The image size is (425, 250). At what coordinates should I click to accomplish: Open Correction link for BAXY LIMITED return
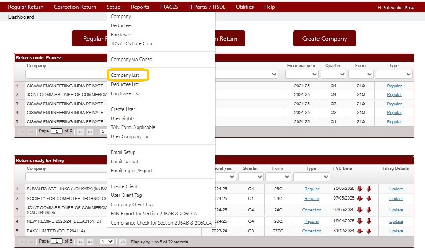click(312, 231)
